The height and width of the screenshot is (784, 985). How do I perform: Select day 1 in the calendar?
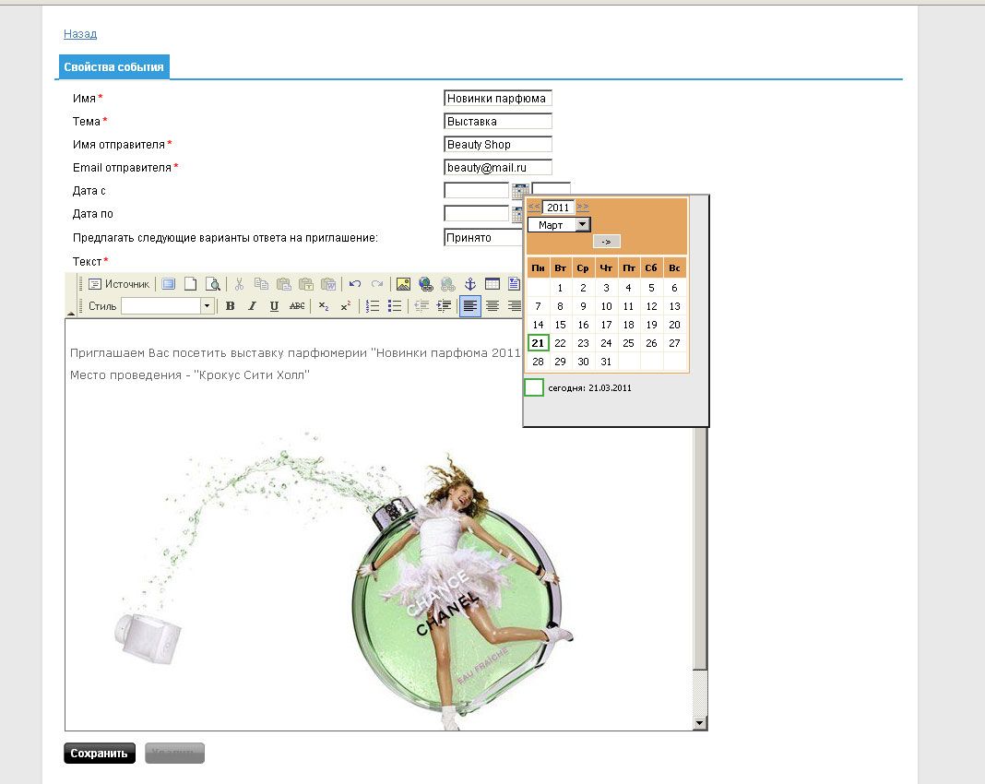(x=561, y=288)
